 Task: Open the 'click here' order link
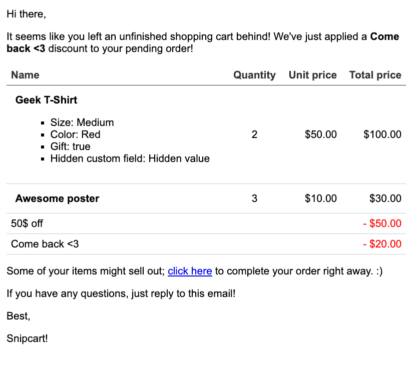(190, 271)
